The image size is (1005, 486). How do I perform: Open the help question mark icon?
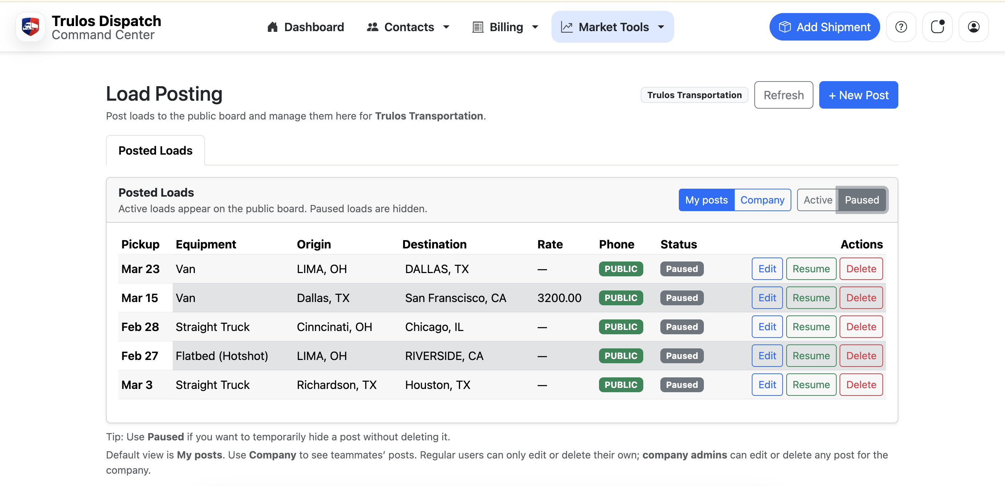pyautogui.click(x=901, y=27)
